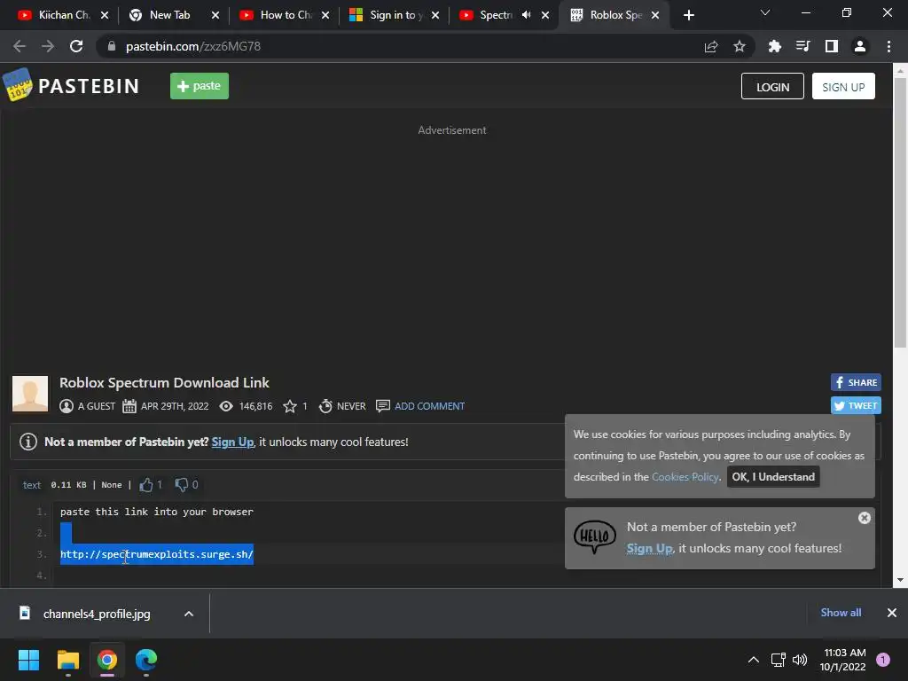The height and width of the screenshot is (681, 908).
Task: Open Chrome three-dot menu
Action: point(888,46)
